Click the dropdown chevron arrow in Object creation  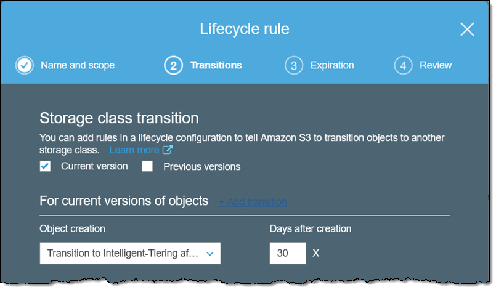pos(210,253)
